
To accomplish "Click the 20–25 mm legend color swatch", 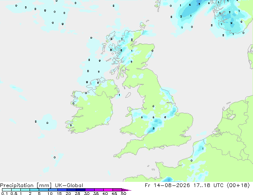I will (71, 190).
